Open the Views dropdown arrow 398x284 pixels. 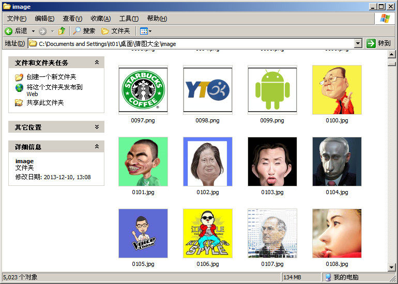[150, 31]
